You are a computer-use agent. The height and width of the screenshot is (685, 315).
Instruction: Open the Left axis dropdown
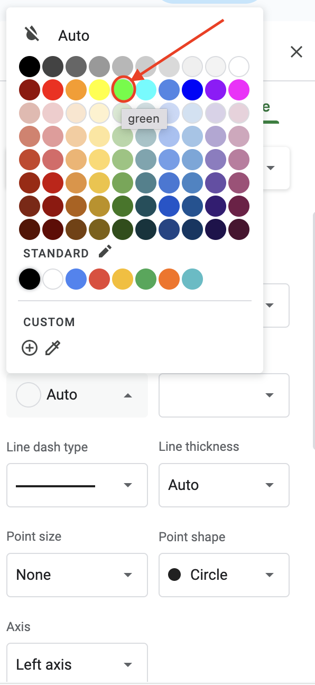[x=77, y=664]
